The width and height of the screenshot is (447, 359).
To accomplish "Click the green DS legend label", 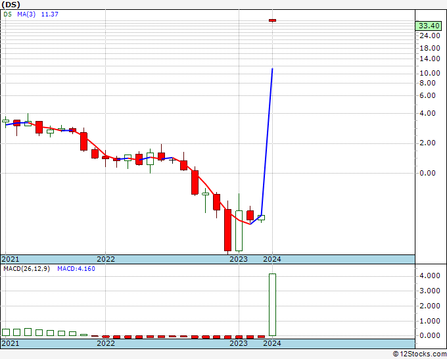I will (7, 14).
